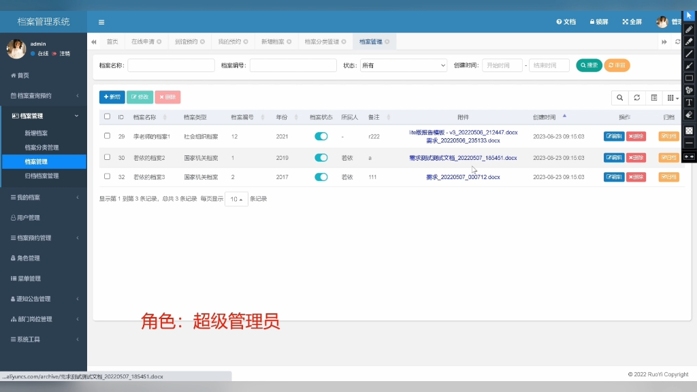Open the color palette annotation tool

pos(689,91)
